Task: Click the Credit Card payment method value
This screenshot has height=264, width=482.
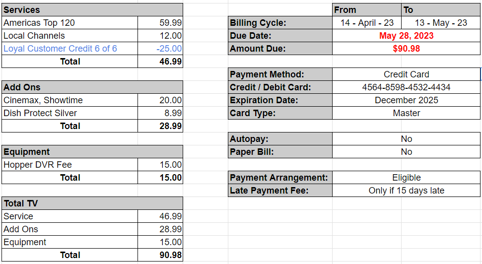Action: [406, 74]
